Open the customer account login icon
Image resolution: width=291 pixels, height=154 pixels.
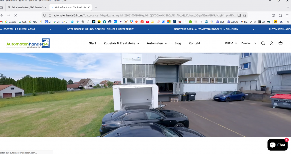[x=272, y=43]
